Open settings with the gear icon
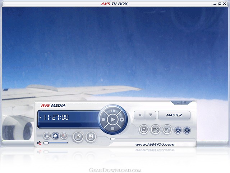 pos(178,130)
